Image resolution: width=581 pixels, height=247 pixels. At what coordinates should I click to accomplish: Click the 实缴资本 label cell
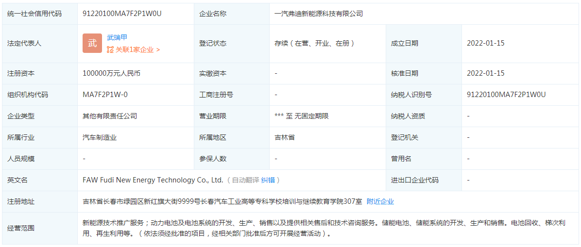point(232,73)
